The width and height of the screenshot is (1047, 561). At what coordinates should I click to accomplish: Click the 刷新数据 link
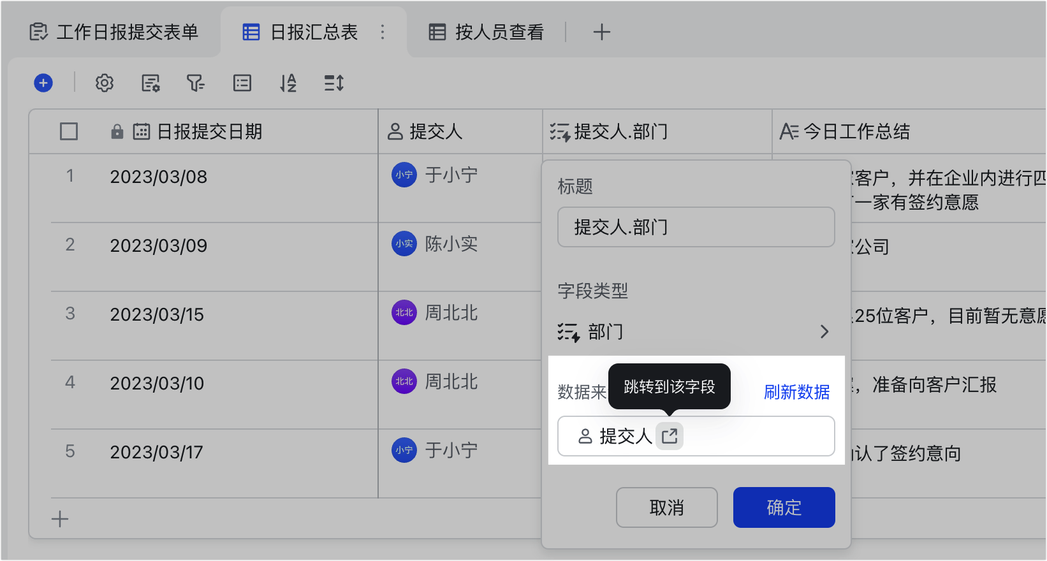click(x=796, y=392)
